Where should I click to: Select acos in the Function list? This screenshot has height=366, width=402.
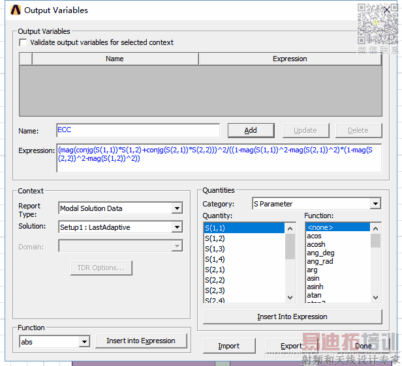click(x=338, y=236)
